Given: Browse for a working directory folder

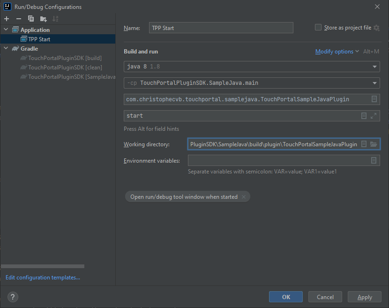Looking at the screenshot, I should coord(373,144).
